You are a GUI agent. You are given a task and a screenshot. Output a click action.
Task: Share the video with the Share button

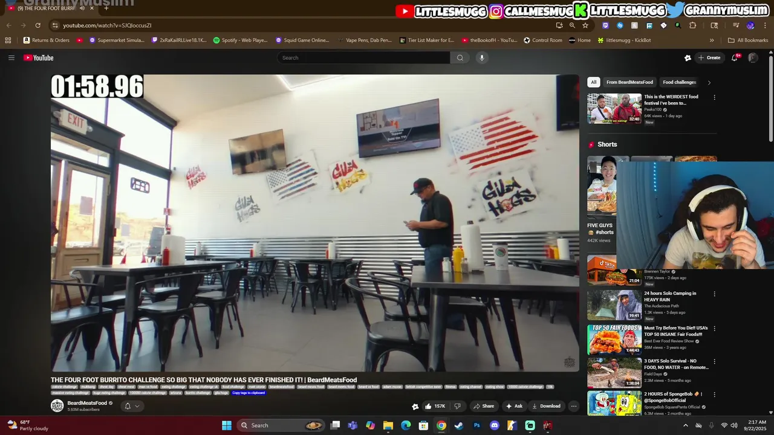[483, 406]
